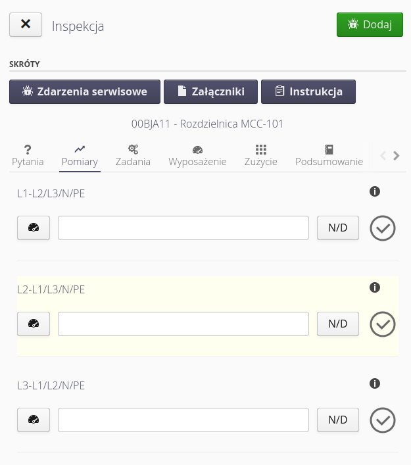The height and width of the screenshot is (465, 411).
Task: Switch to the Zadania tab
Action: tap(133, 155)
